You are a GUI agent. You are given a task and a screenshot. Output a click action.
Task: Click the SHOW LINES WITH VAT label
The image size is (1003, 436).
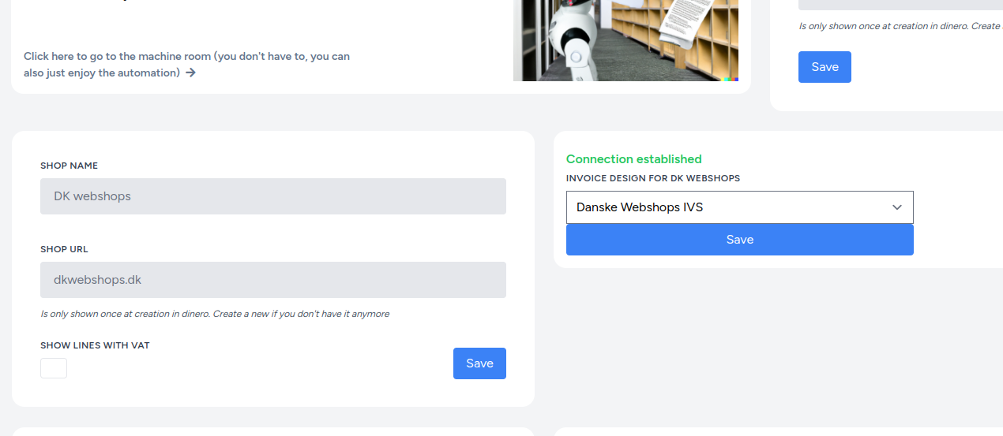pyautogui.click(x=95, y=346)
